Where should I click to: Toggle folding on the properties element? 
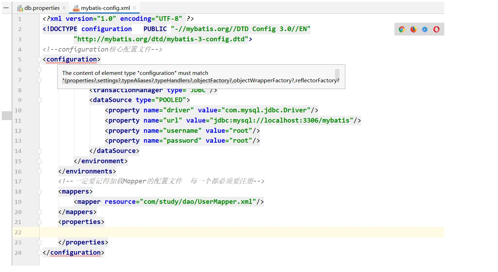(x=39, y=222)
